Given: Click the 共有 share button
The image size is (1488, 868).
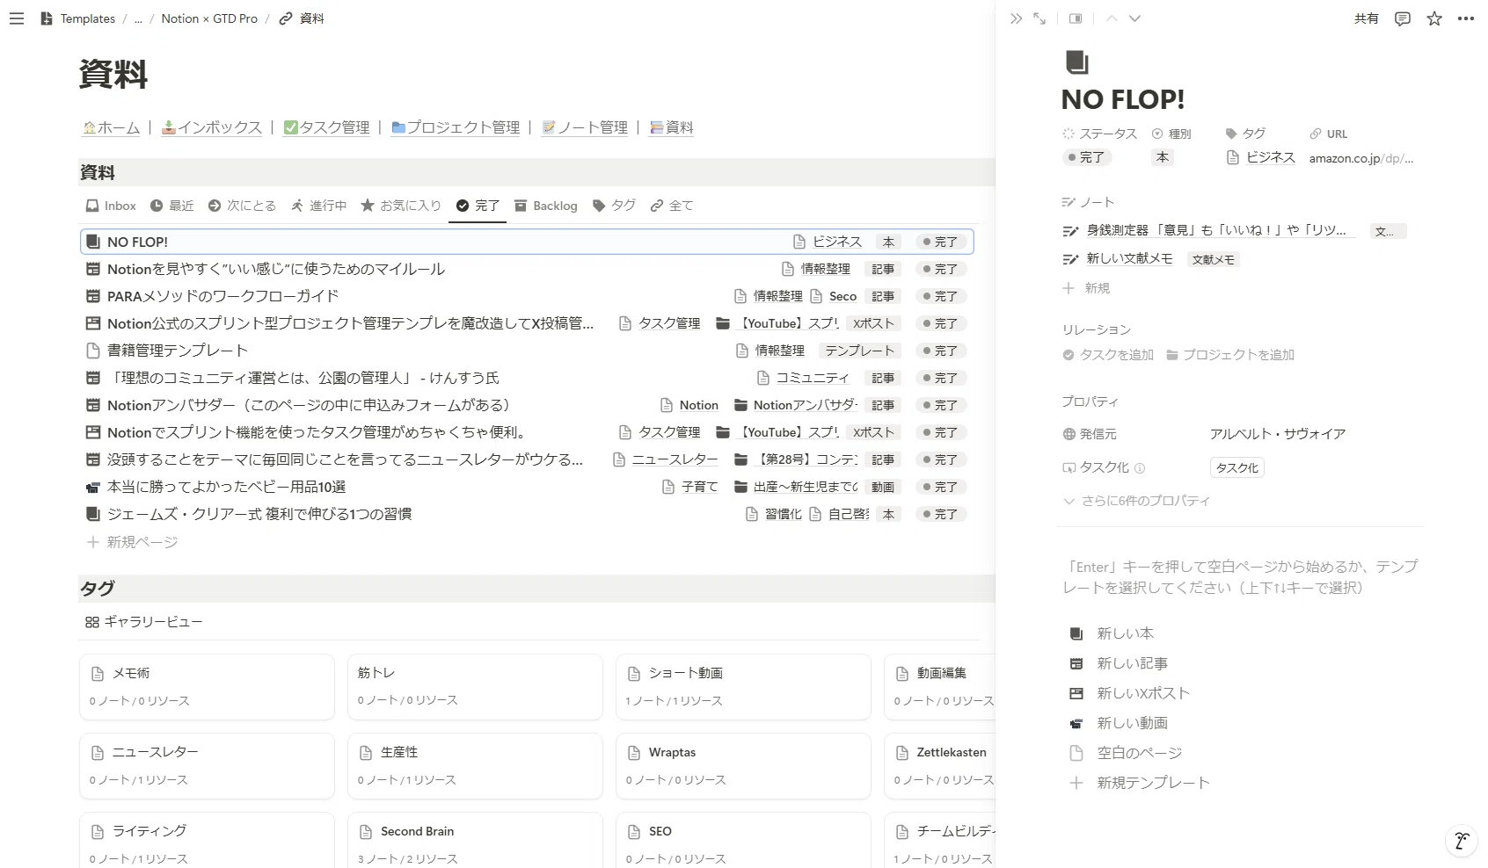Looking at the screenshot, I should (x=1366, y=18).
